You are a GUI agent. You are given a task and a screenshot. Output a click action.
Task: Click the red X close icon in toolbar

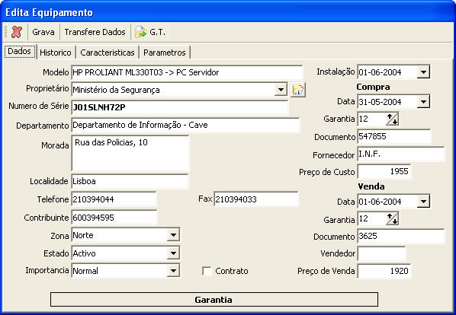pyautogui.click(x=17, y=32)
